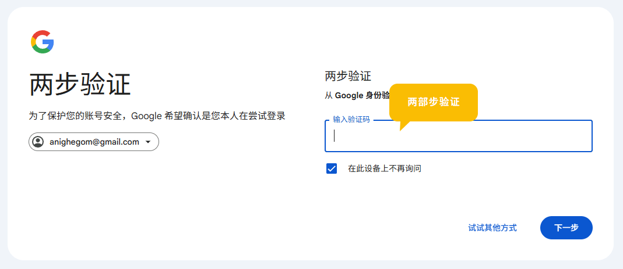The height and width of the screenshot is (269, 623).
Task: Click the large 两步验证 page heading
Action: 80,85
